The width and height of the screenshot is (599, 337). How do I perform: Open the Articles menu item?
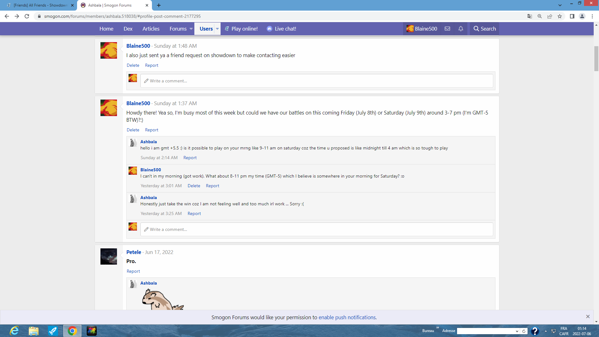(x=151, y=29)
